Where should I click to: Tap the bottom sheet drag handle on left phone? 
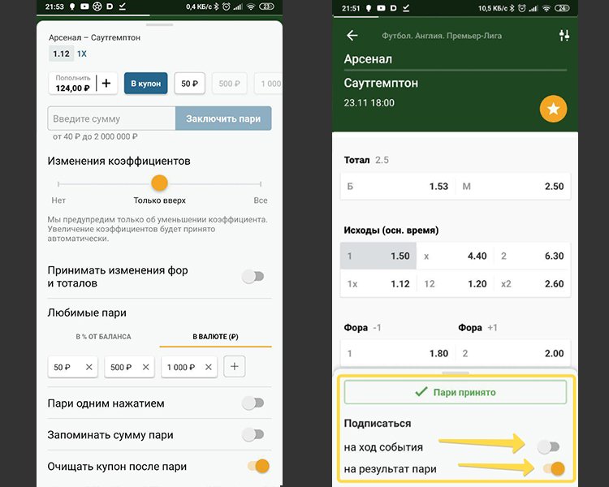(159, 25)
